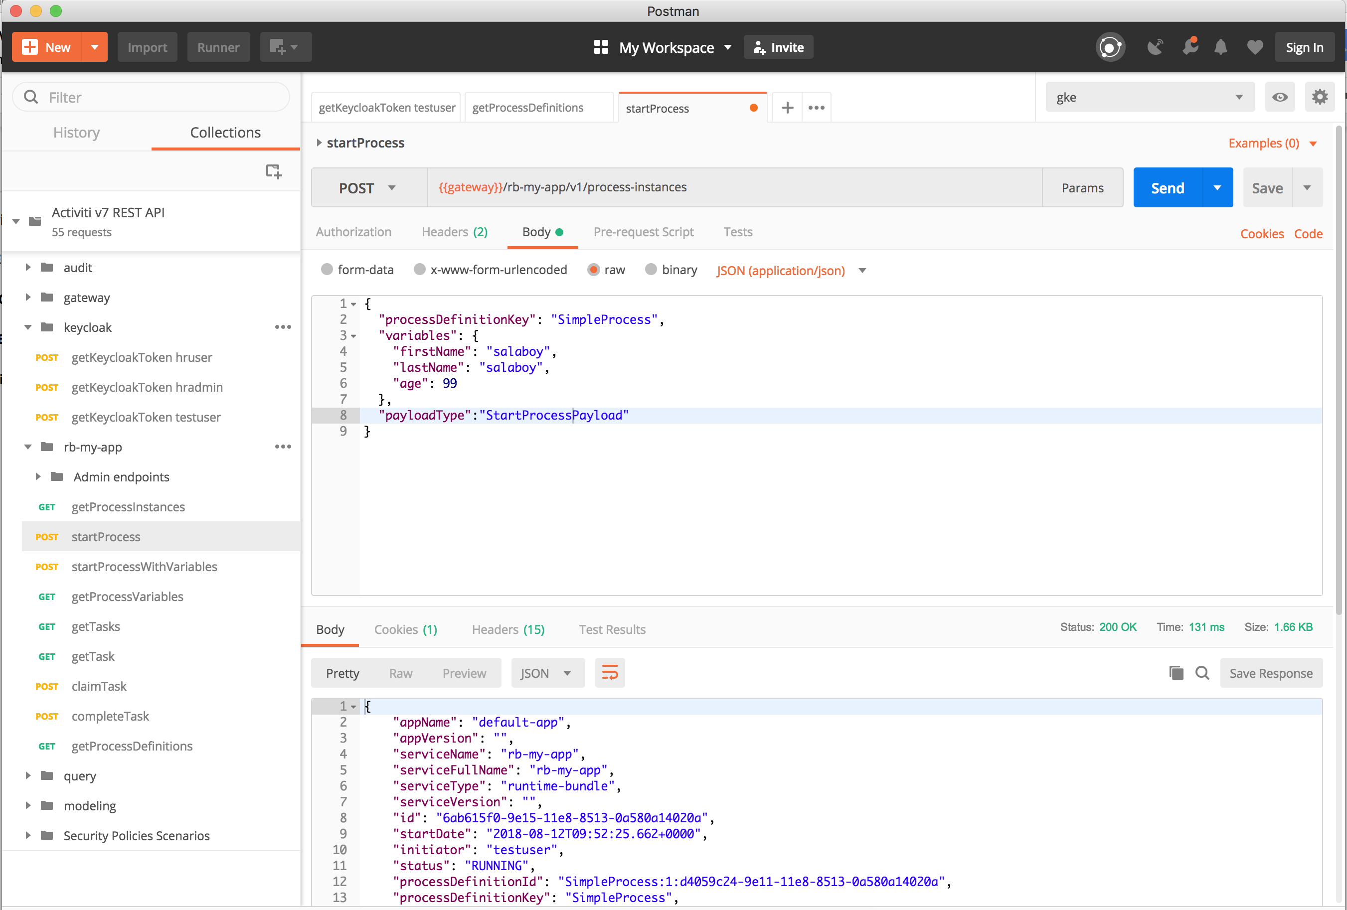Screen dimensions: 1347x910
Task: Click the environment settings gear icon
Action: pyautogui.click(x=1320, y=96)
